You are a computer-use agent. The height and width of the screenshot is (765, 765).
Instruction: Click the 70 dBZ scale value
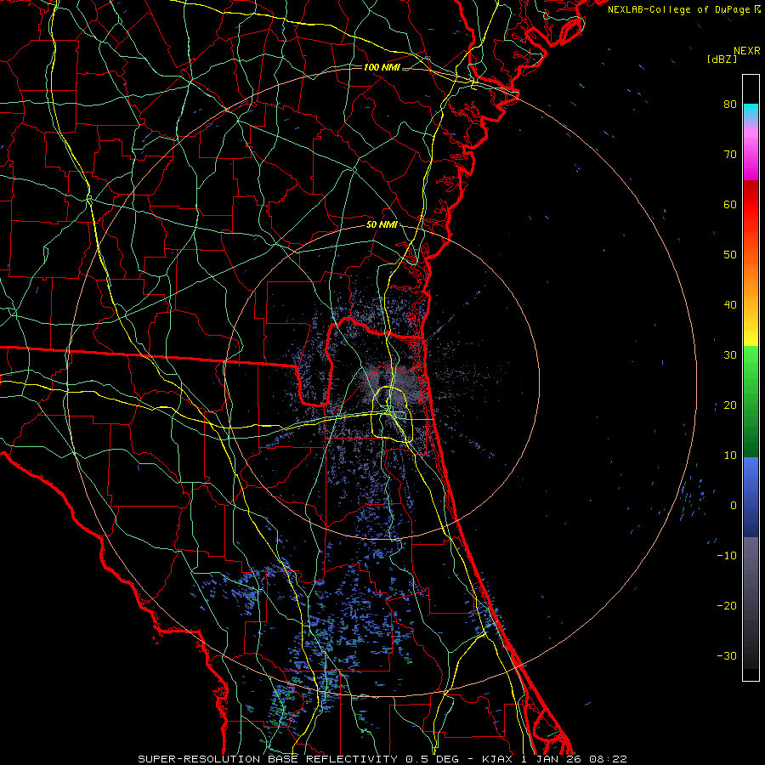pyautogui.click(x=730, y=155)
